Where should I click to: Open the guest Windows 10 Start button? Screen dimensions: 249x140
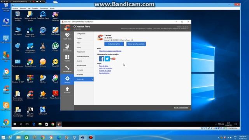15,124
